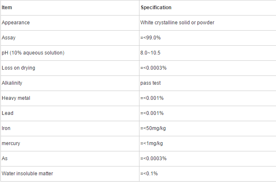Viewport: 276px width, 182px height.
Task: Click the 8.0~10.5 pH value
Action: pyautogui.click(x=150, y=53)
